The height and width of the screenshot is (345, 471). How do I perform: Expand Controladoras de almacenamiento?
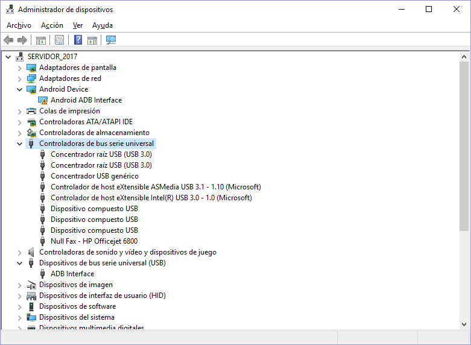coord(19,133)
